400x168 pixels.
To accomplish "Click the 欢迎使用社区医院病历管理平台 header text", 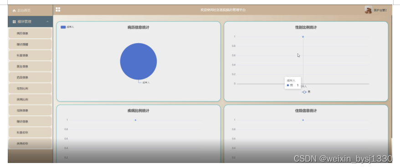I will coord(223,10).
